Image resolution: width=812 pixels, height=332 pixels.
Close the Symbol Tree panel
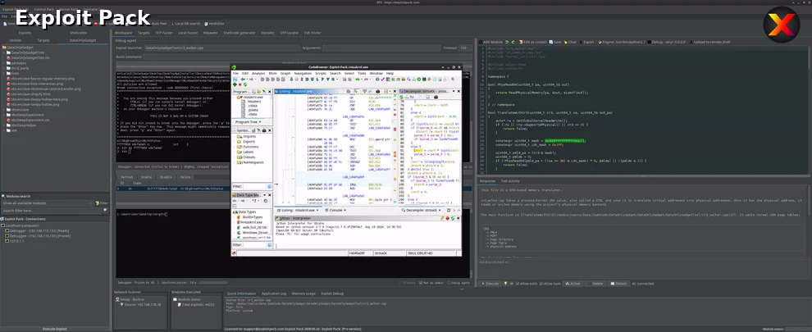270,130
